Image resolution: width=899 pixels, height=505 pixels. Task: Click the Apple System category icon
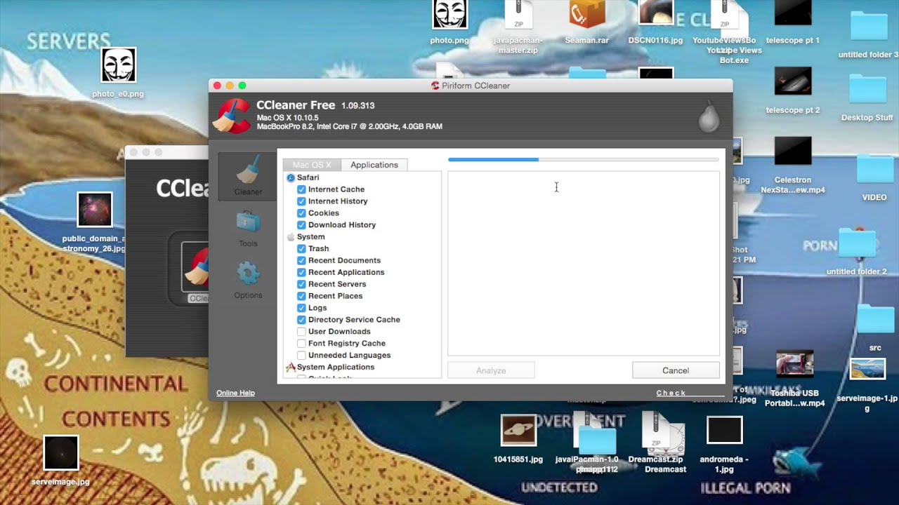(x=291, y=237)
